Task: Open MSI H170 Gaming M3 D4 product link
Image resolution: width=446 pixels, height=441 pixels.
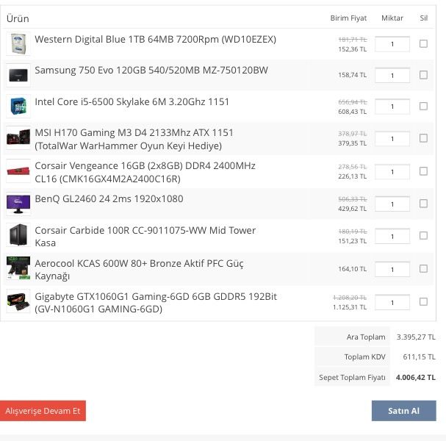Action: tap(134, 139)
